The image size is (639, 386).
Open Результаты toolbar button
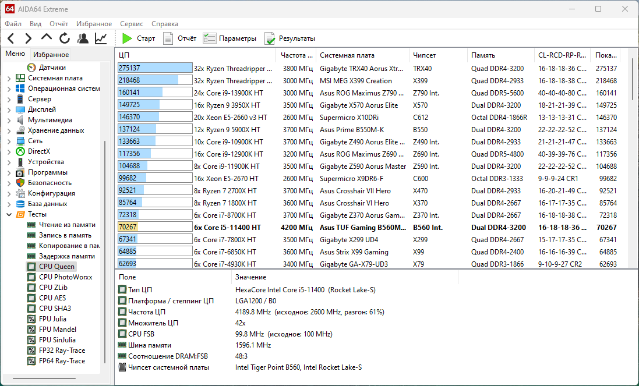[x=290, y=38]
